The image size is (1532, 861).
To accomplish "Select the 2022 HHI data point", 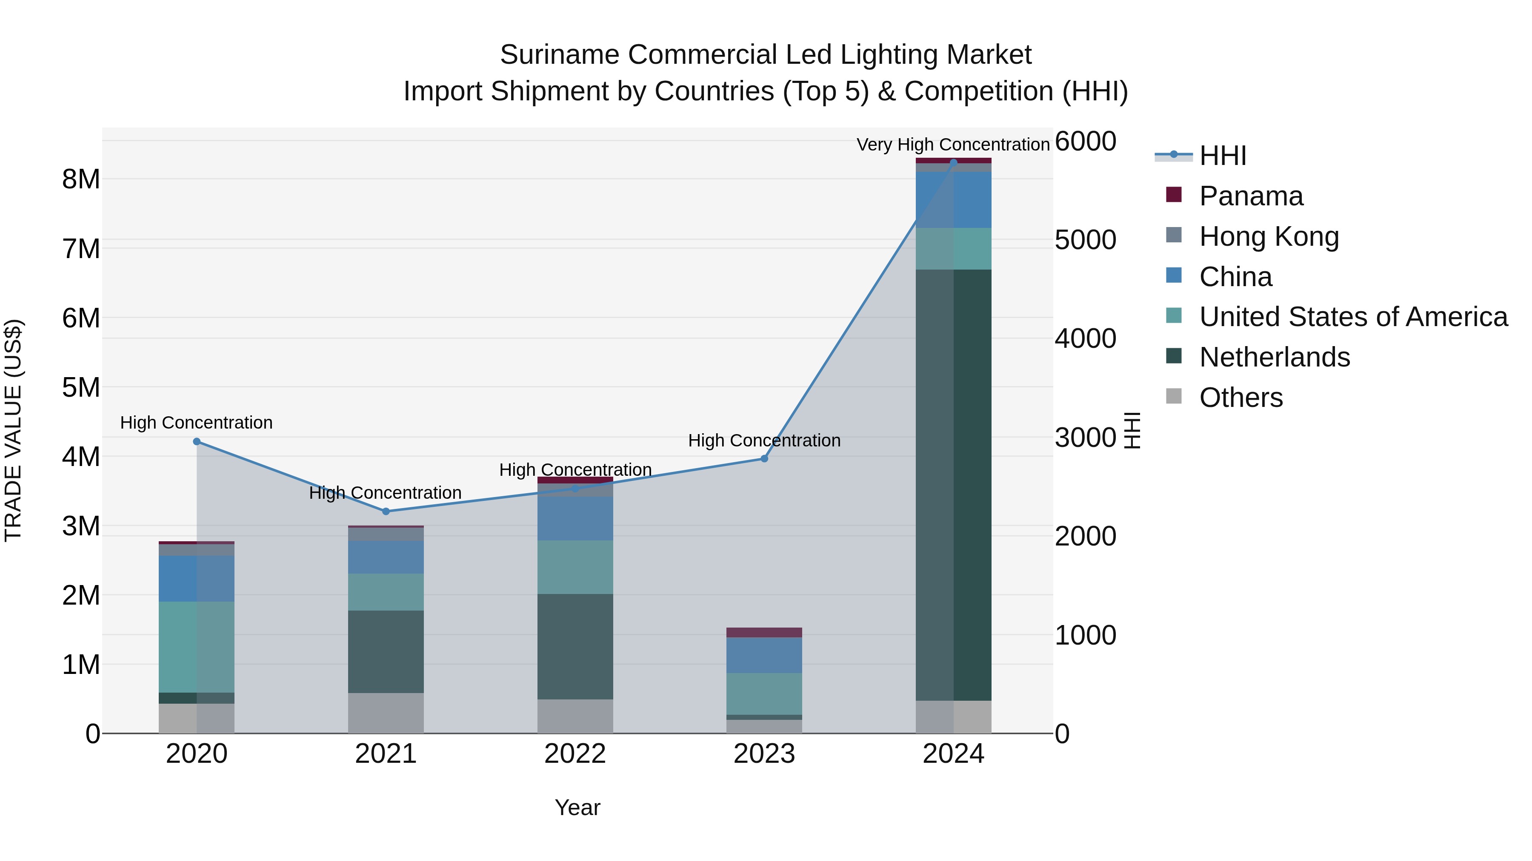I will pyautogui.click(x=575, y=489).
